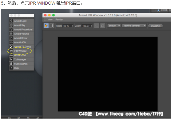Image resolution: width=171 pixels, height=119 pixels.
Task: Open the Render menu in IPR window
Action: pyautogui.click(x=59, y=19)
